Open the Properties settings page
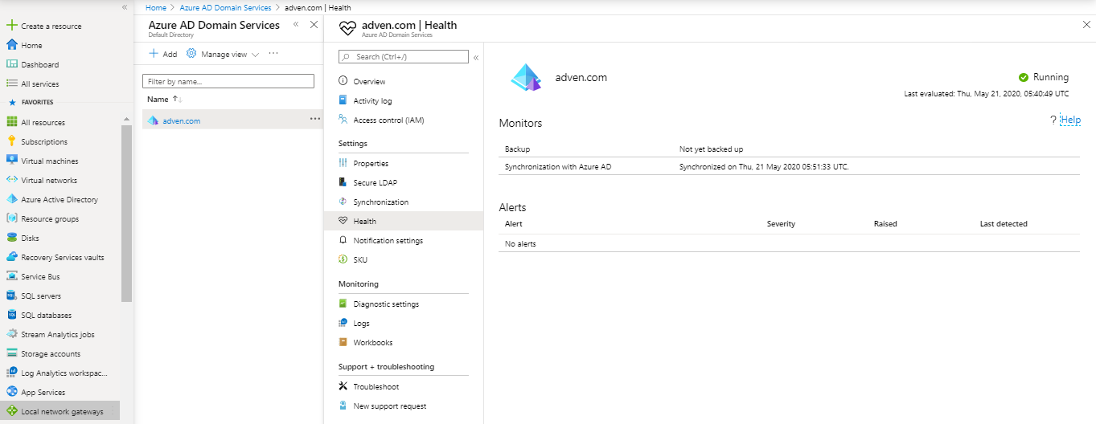 371,164
